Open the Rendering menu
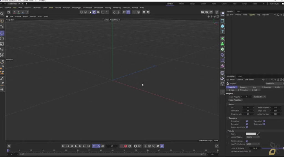 point(117,7)
